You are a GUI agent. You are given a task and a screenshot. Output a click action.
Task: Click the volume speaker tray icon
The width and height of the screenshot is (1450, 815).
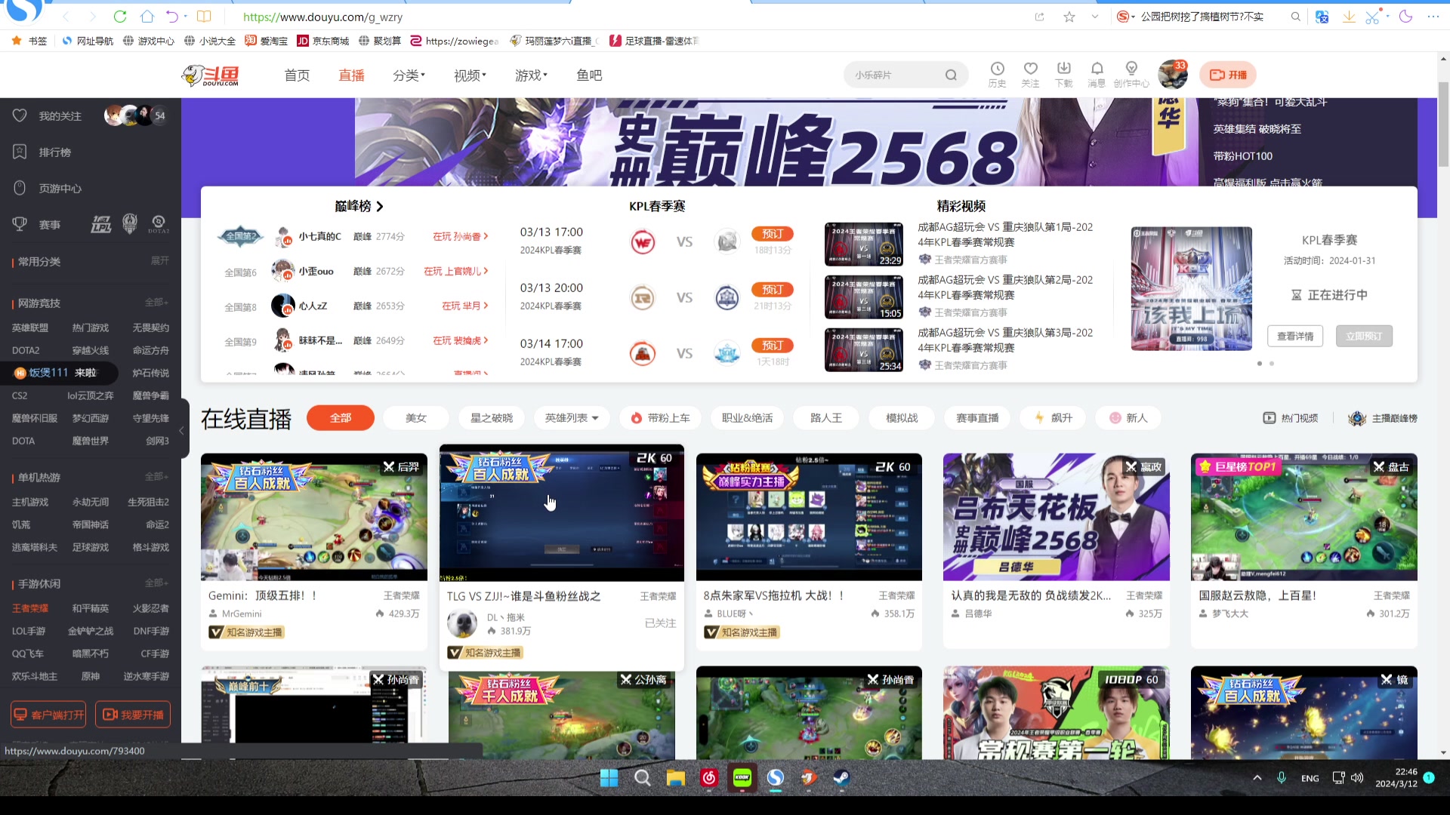point(1357,778)
